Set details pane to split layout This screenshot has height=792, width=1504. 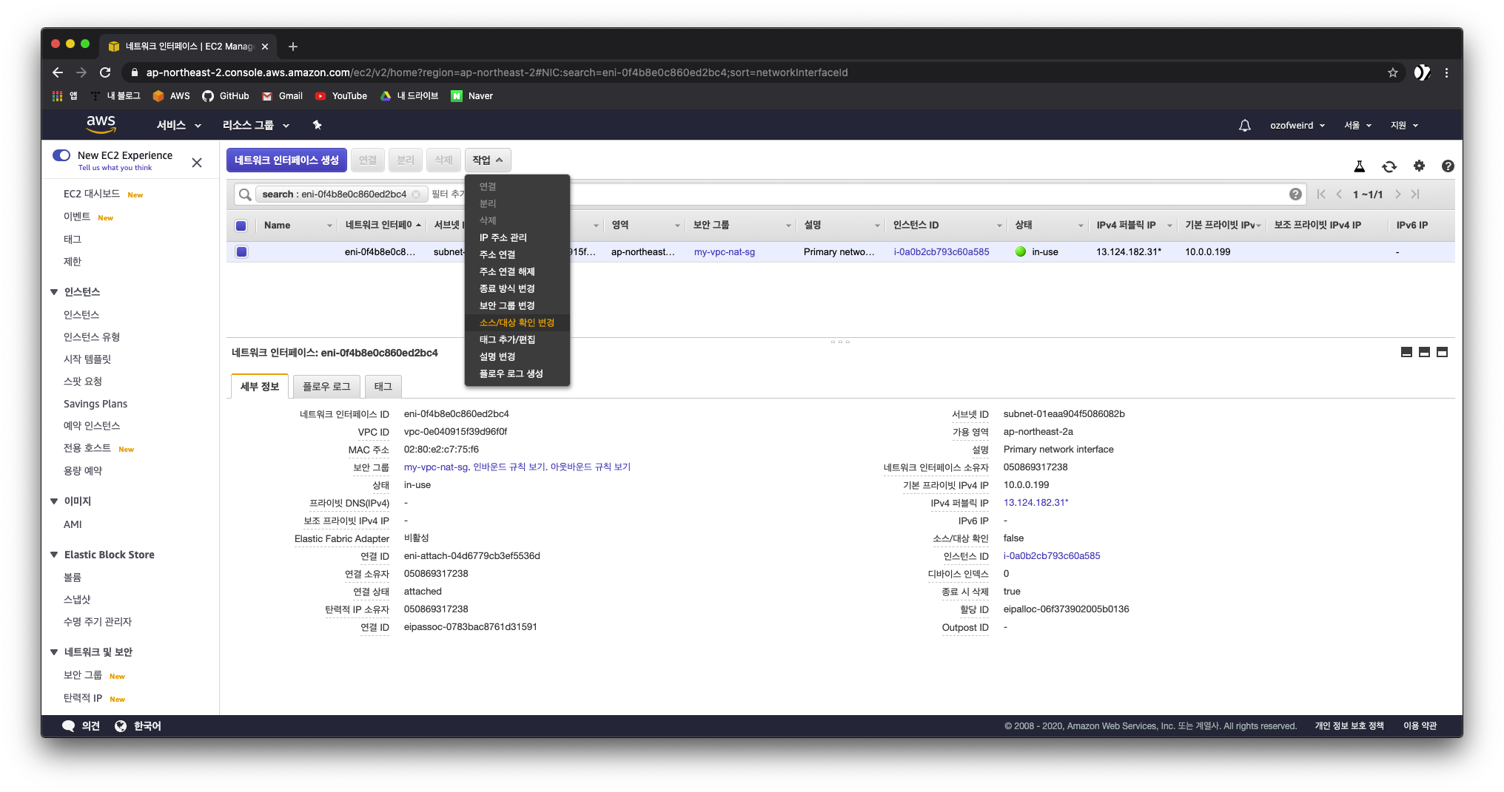[x=1424, y=353]
